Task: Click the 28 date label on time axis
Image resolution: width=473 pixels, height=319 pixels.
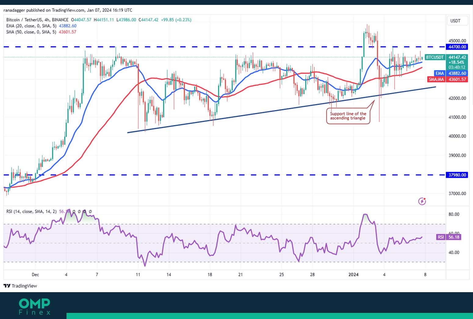Action: pos(312,274)
